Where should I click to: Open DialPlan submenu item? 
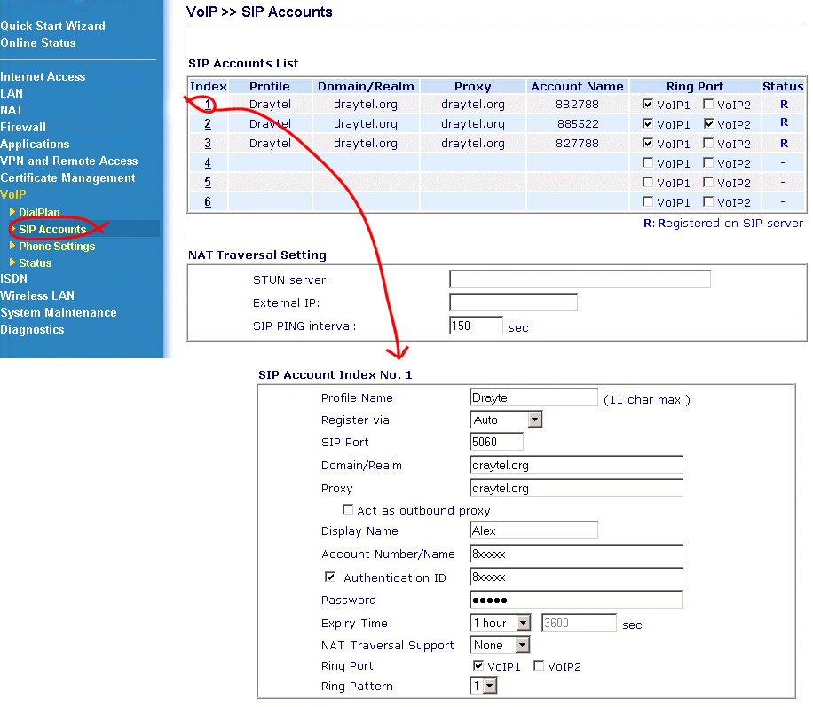(39, 213)
